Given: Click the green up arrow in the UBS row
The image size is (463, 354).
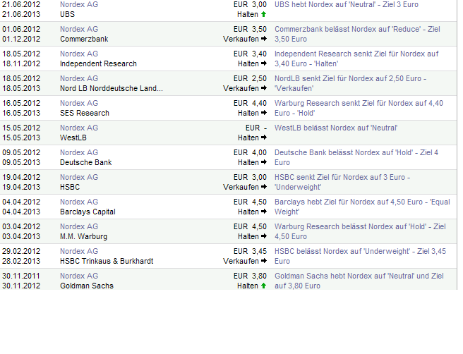Looking at the screenshot, I should tap(264, 14).
